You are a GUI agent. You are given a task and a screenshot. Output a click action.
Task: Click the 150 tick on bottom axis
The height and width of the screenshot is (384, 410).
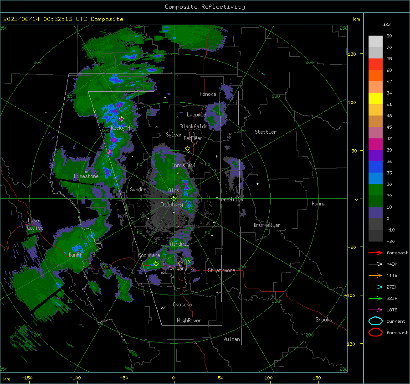point(317,378)
